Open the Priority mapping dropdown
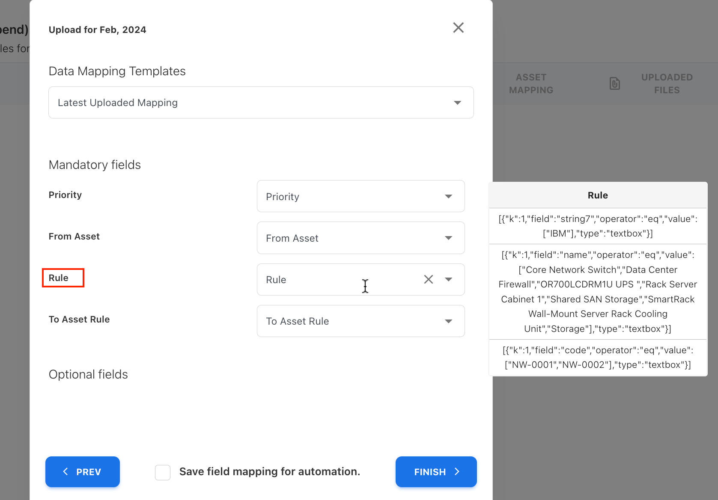Viewport: 718px width, 500px height. click(x=360, y=196)
